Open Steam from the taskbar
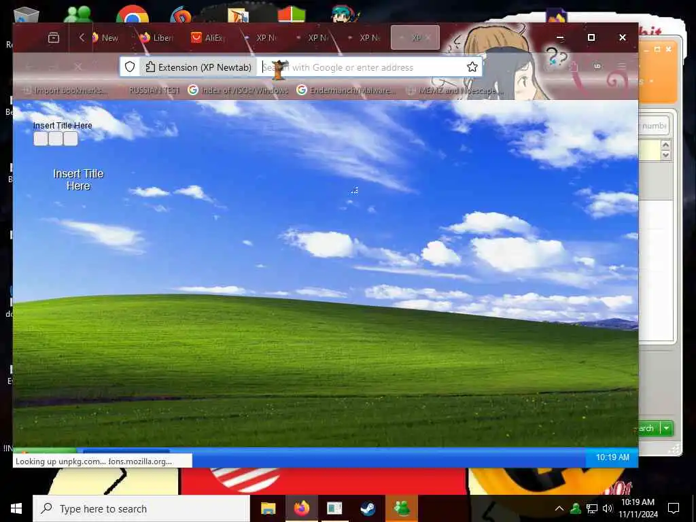Screen dimensions: 696x522 click(368, 508)
